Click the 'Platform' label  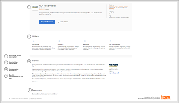tap(111, 5)
